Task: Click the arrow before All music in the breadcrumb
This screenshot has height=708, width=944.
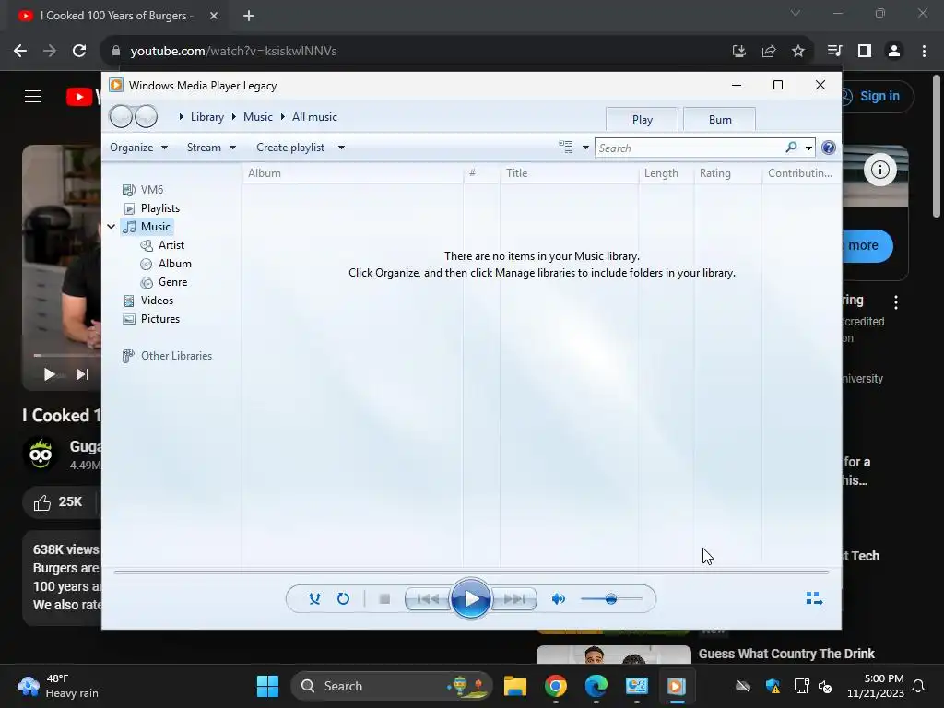Action: coord(282,117)
